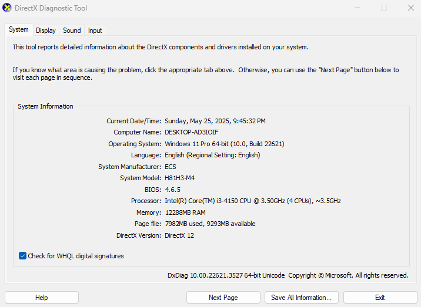This screenshot has width=421, height=307.
Task: Open the Display tab
Action: (x=46, y=31)
